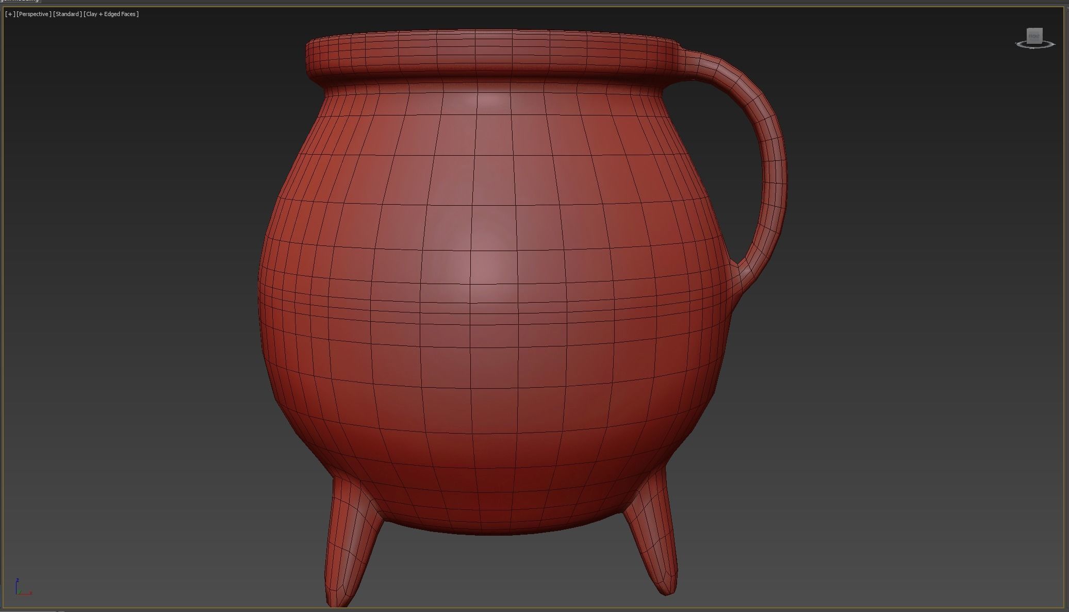Viewport: 1069px width, 612px height.
Task: Open the Clay + Edged Faces menu
Action: pos(111,14)
